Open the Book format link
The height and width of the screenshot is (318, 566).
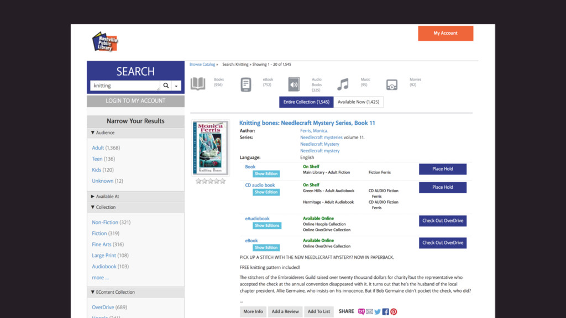pos(250,167)
